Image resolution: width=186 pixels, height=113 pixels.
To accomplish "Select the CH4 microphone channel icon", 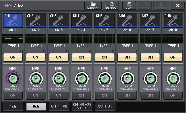I will point(81,20).
